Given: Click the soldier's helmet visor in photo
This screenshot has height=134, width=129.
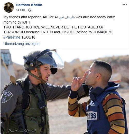Looking at the screenshot, I should (x=51, y=60).
